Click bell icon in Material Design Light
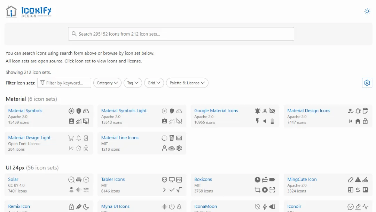The height and width of the screenshot is (212, 376). click(79, 138)
